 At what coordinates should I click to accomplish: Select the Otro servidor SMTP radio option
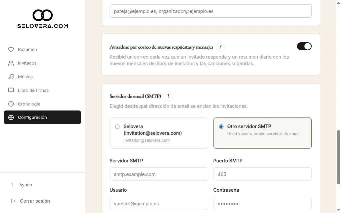[221, 127]
